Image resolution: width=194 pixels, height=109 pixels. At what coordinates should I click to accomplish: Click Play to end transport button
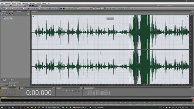click(11, 91)
